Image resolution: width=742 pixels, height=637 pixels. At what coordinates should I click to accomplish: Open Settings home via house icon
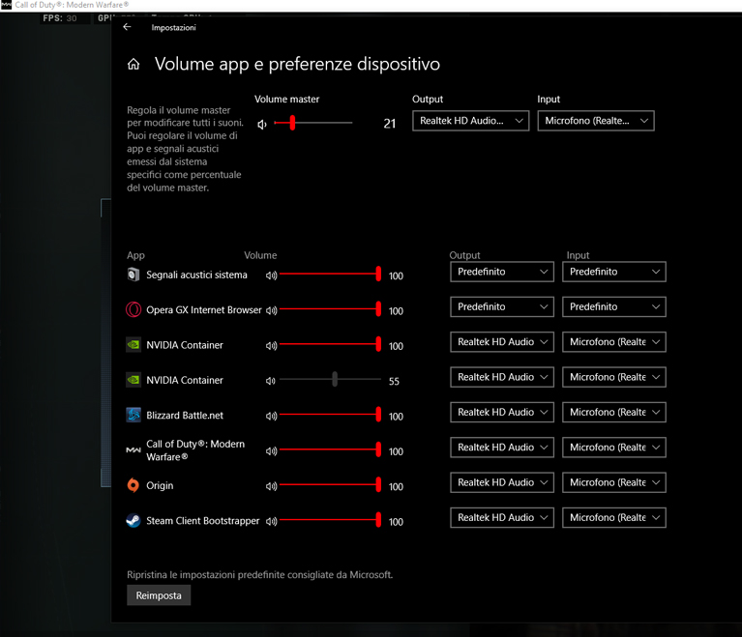(134, 64)
